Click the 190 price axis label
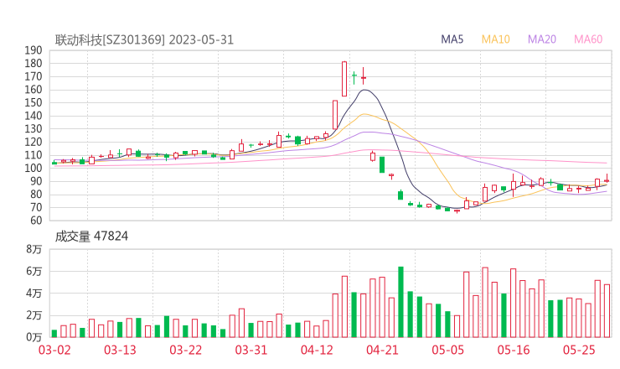The width and height of the screenshot is (620, 369). [34, 50]
